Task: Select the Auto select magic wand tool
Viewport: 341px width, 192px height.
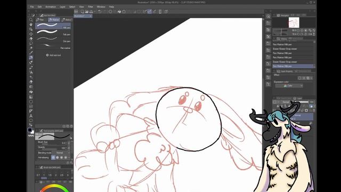Action: (x=31, y=48)
